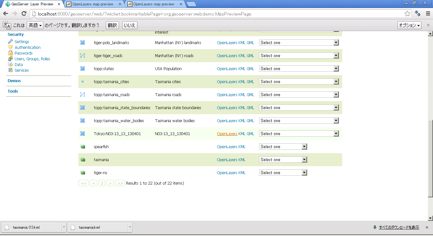Open the オプション options dropdown
The height and width of the screenshot is (236, 433).
coord(409,25)
